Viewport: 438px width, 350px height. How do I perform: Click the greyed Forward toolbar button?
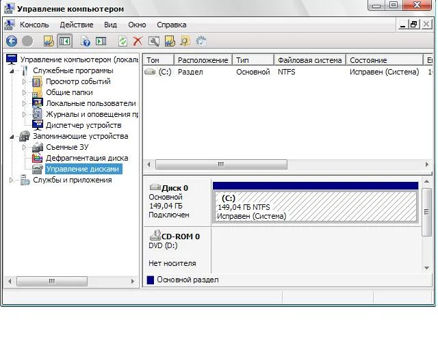click(x=27, y=41)
